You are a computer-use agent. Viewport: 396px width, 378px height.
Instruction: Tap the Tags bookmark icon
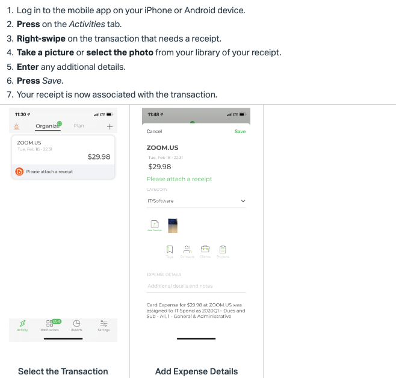(x=170, y=252)
